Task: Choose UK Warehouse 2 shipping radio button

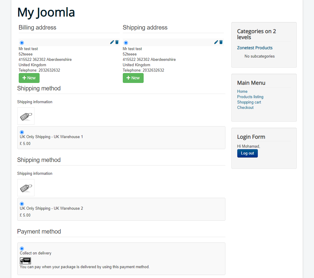Action: (22, 204)
